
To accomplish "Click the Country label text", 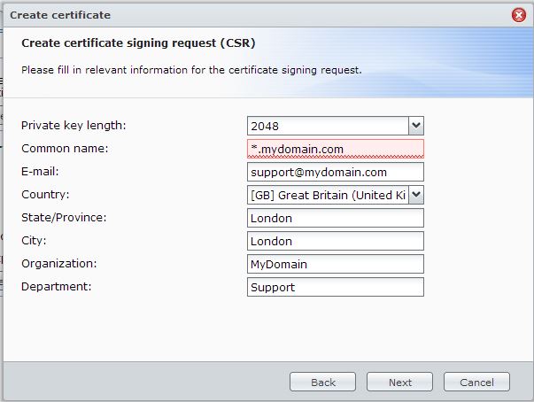I will click(45, 195).
